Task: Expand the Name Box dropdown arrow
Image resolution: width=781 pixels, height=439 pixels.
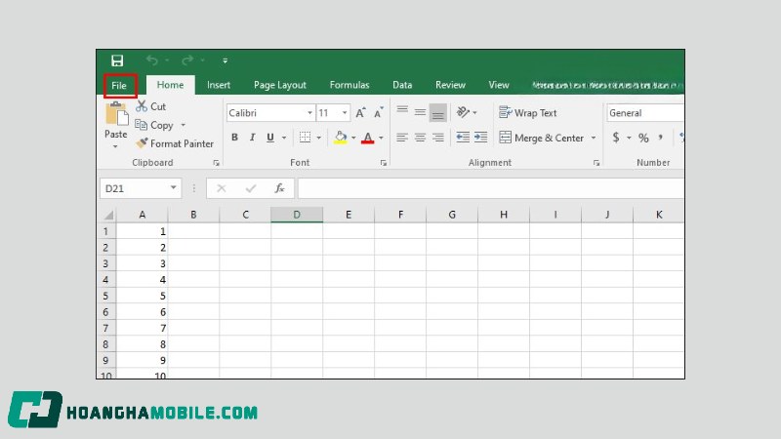Action: (x=174, y=187)
